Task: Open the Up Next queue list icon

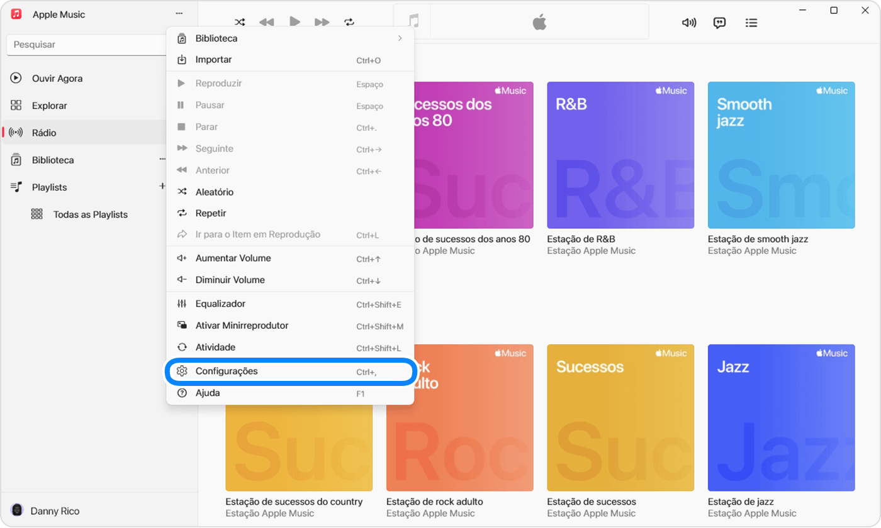Action: coord(751,23)
